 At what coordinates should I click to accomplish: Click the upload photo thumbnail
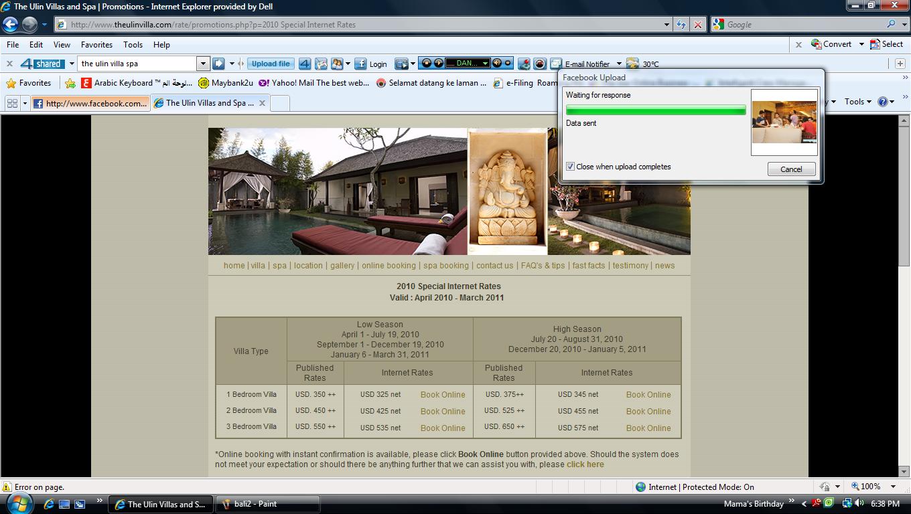point(784,122)
